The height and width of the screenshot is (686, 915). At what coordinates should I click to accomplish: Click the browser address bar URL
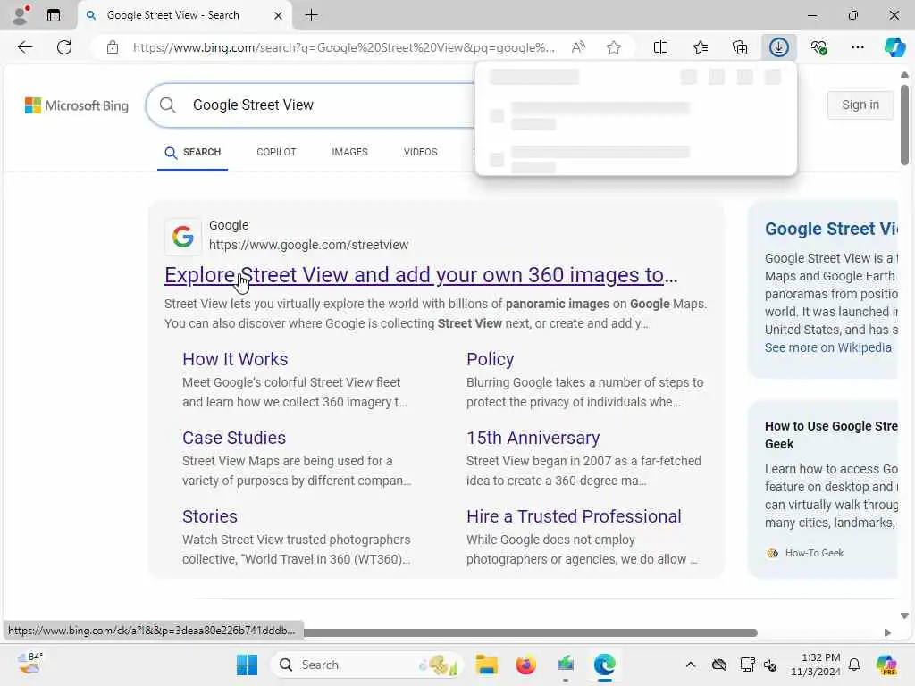point(344,47)
